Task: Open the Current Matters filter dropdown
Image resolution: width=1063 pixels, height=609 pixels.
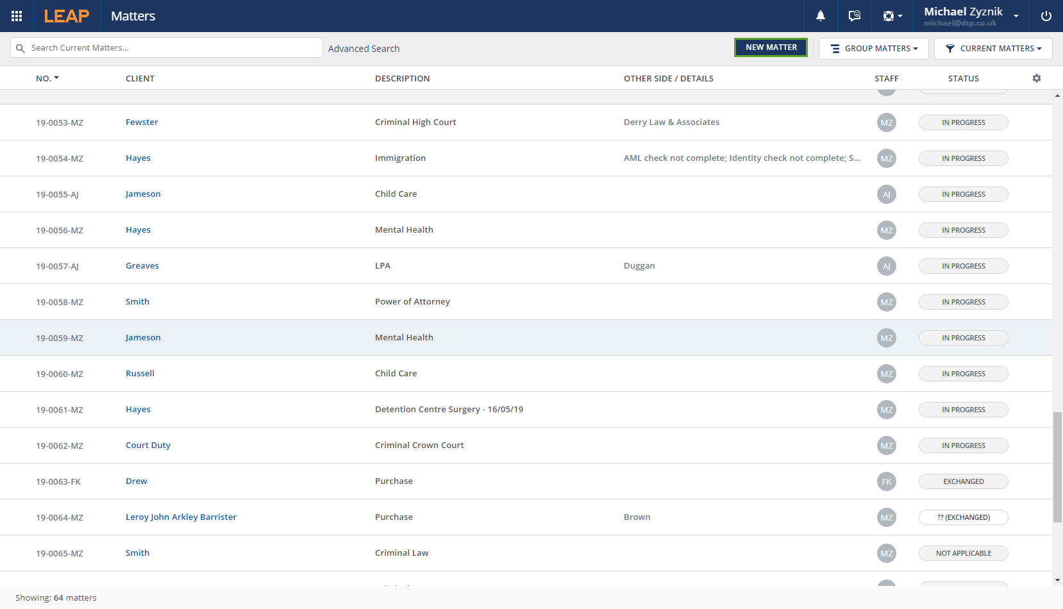Action: click(x=992, y=49)
